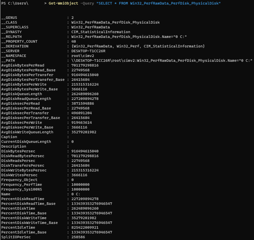Screen dimensions: 254x240
Task: Click the AvgDisksecPerRead_Base property name
Action: click(x=26, y=108)
